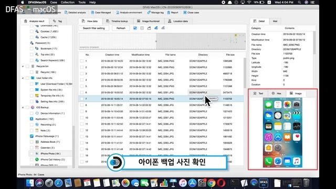Open the Tools menu

[82, 2]
